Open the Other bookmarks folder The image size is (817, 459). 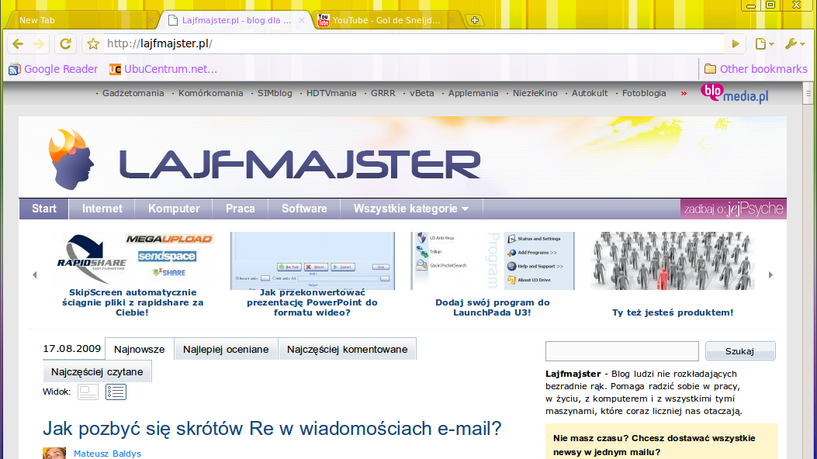click(755, 68)
